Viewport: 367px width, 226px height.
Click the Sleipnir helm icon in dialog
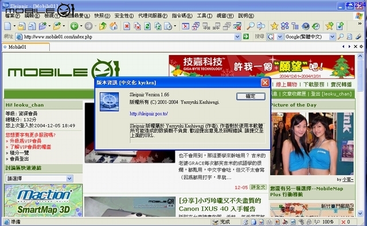click(110, 102)
